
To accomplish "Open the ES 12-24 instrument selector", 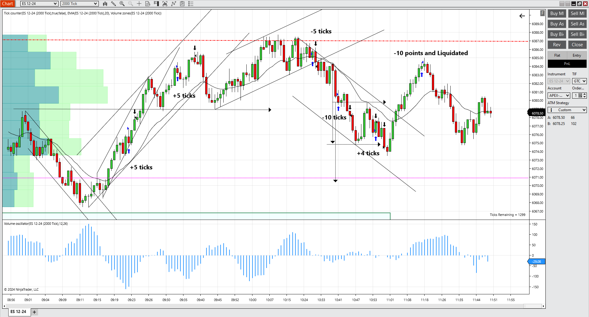I will point(39,4).
